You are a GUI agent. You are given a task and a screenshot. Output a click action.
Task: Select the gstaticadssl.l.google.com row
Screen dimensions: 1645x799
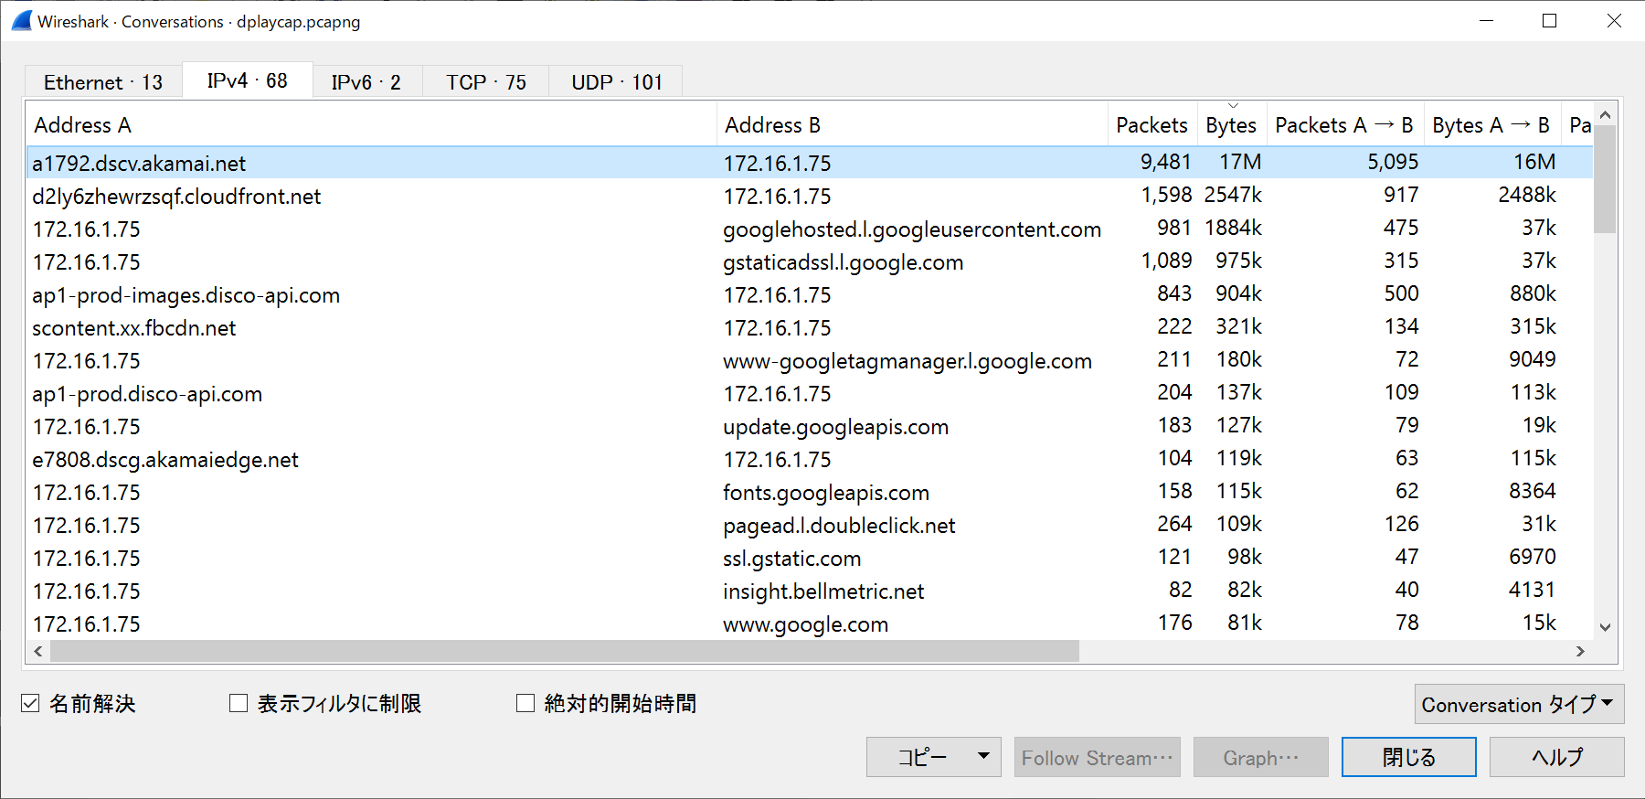coord(810,261)
